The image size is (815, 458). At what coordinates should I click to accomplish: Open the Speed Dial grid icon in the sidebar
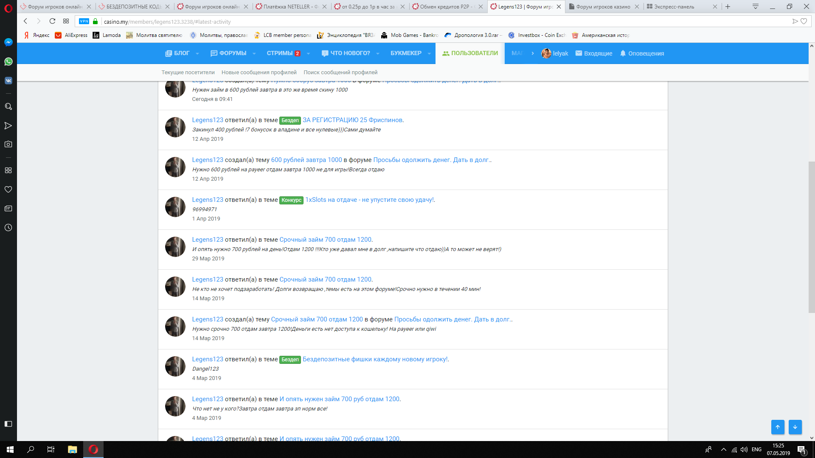point(8,170)
